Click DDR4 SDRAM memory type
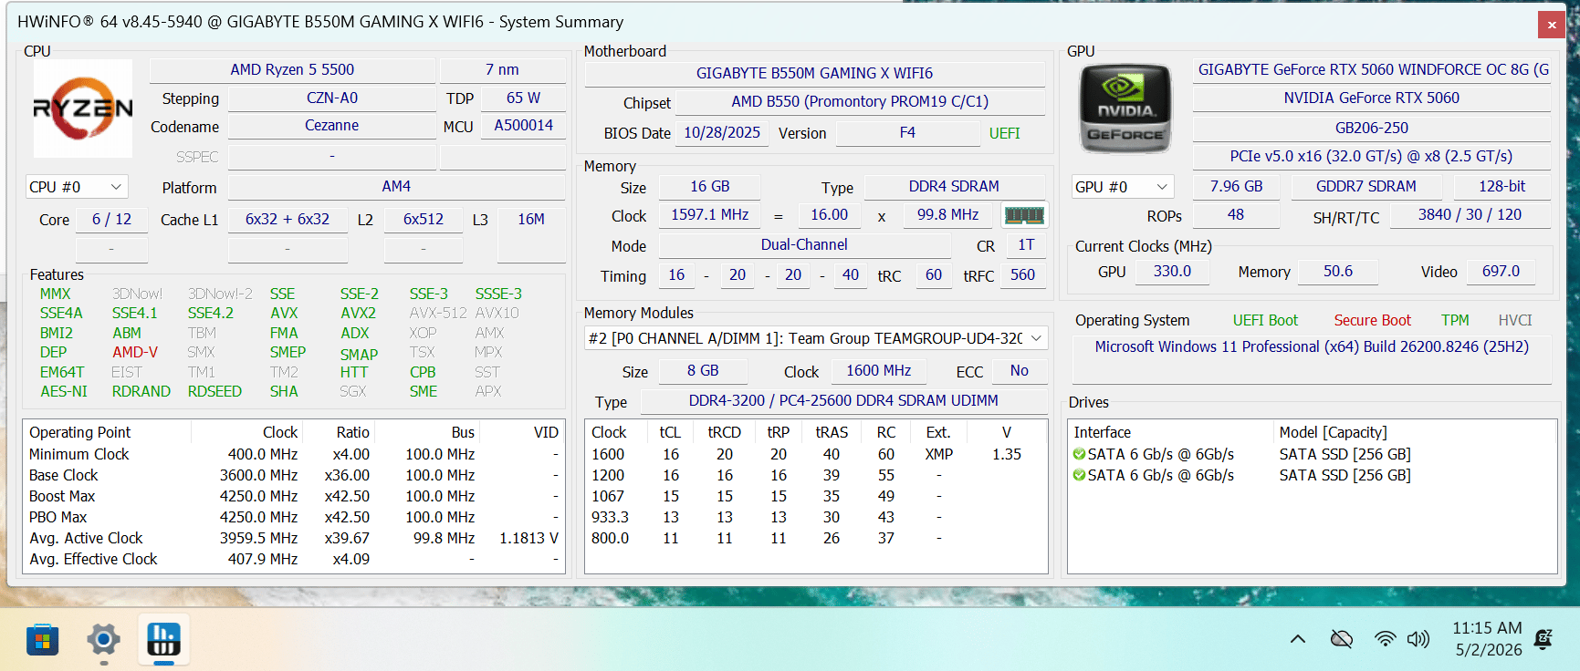Screen dimensions: 1580x671 pyautogui.click(x=954, y=187)
